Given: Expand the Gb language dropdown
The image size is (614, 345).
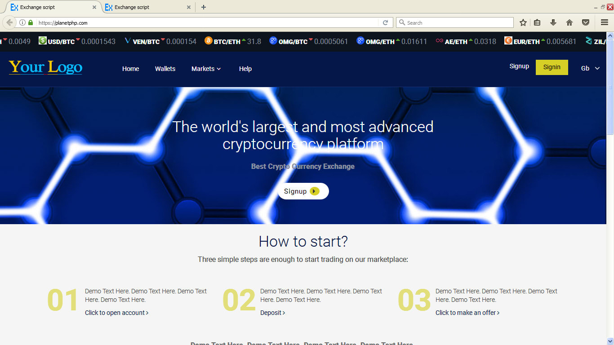Looking at the screenshot, I should click(x=591, y=68).
